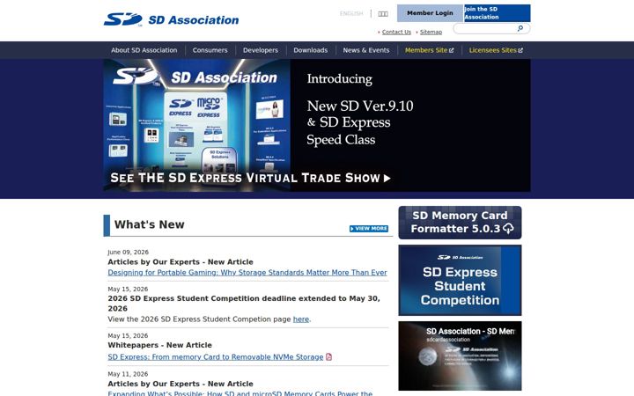Click 'Whitepapers - New Article' heading
The image size is (634, 396).
tap(159, 345)
